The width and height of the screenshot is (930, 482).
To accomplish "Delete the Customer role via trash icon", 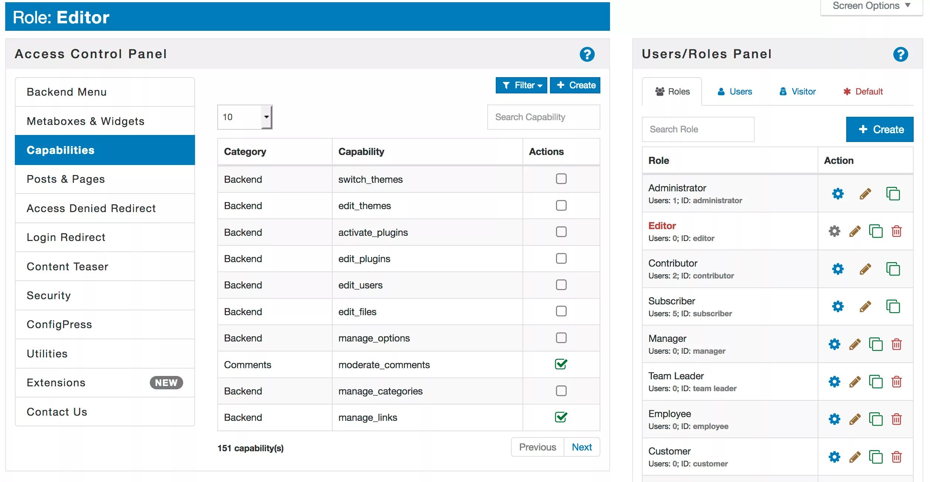I will pos(896,457).
